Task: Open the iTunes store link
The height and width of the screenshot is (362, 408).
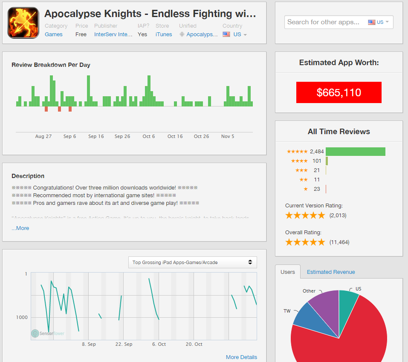Action: [164, 34]
